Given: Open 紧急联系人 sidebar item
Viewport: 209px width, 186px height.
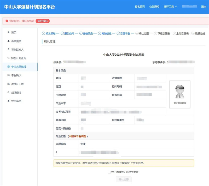Looking at the screenshot, I should (x=17, y=50).
